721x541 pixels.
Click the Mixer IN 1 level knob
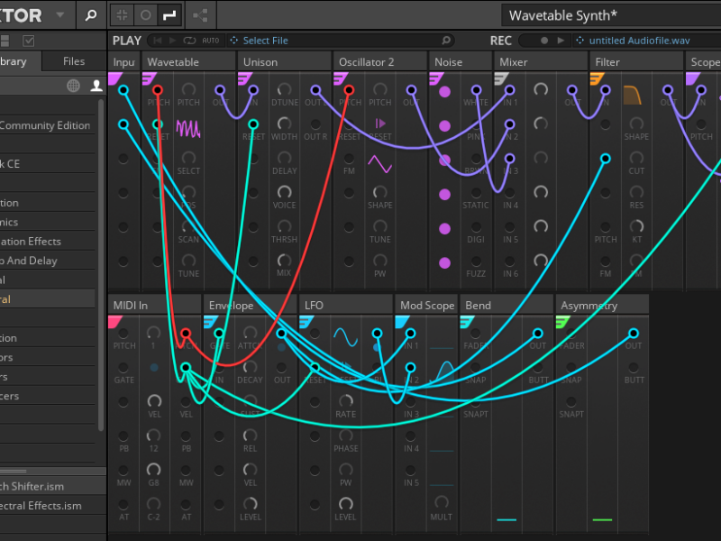click(x=541, y=90)
